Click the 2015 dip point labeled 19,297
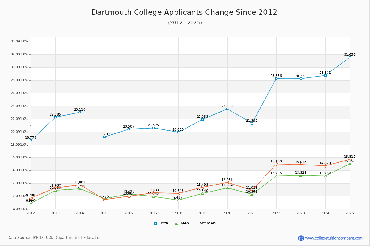Image resolution: width=370 pixels, height=246 pixels. (104, 136)
